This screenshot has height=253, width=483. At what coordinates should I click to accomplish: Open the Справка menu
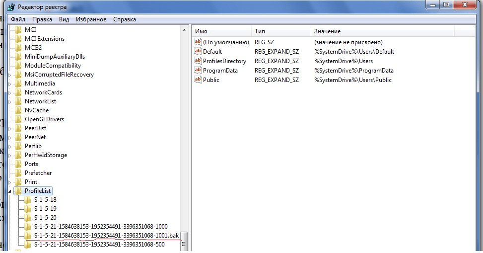pos(124,19)
